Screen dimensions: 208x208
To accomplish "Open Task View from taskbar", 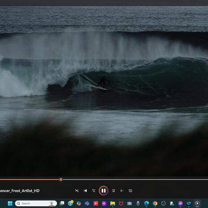I will pyautogui.click(x=62, y=204).
